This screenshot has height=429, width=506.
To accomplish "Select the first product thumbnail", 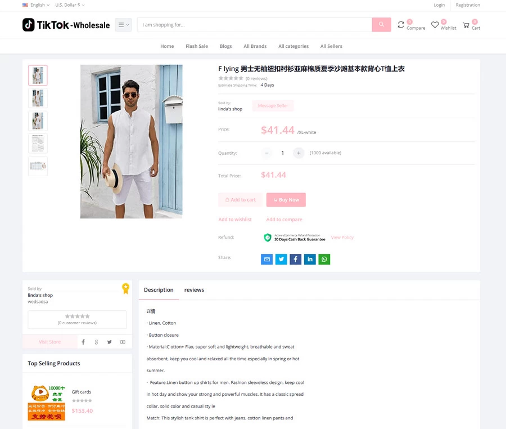I will pyautogui.click(x=38, y=75).
